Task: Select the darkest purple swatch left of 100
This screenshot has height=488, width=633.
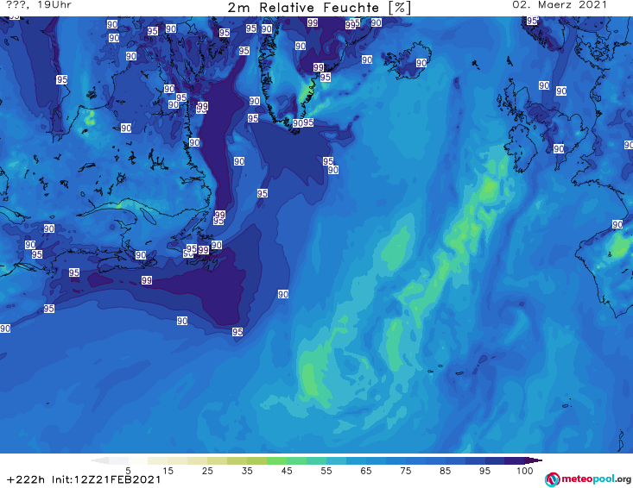Action: pyautogui.click(x=515, y=460)
